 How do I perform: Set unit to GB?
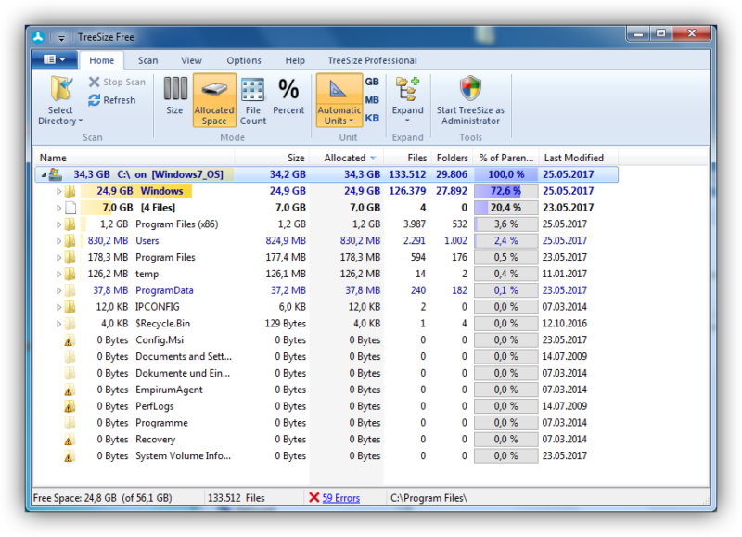click(x=372, y=82)
